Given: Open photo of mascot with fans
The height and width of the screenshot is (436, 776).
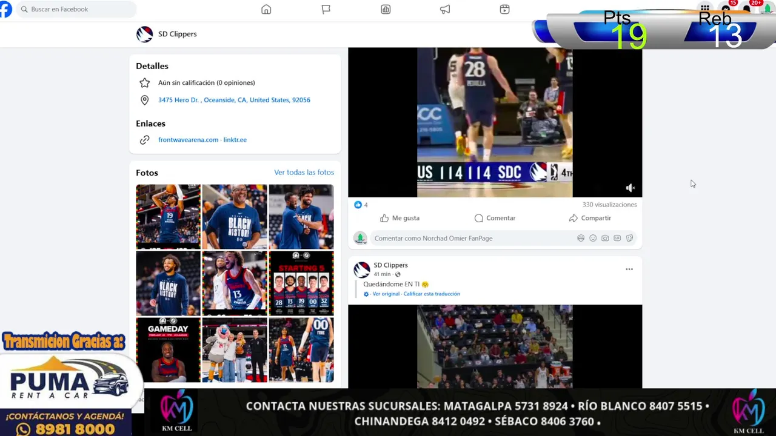Looking at the screenshot, I should [x=235, y=350].
